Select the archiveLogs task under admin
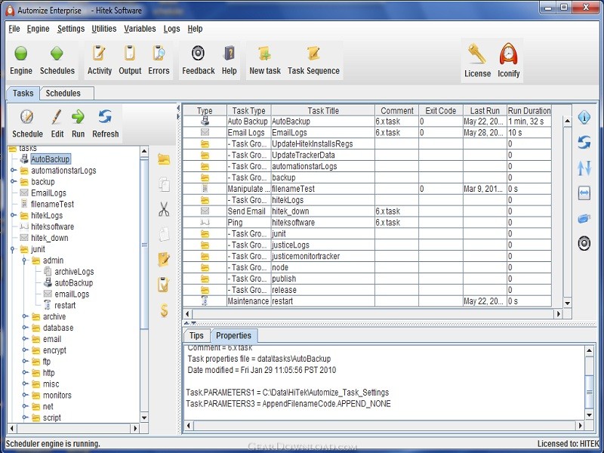604x453 pixels. click(x=74, y=272)
